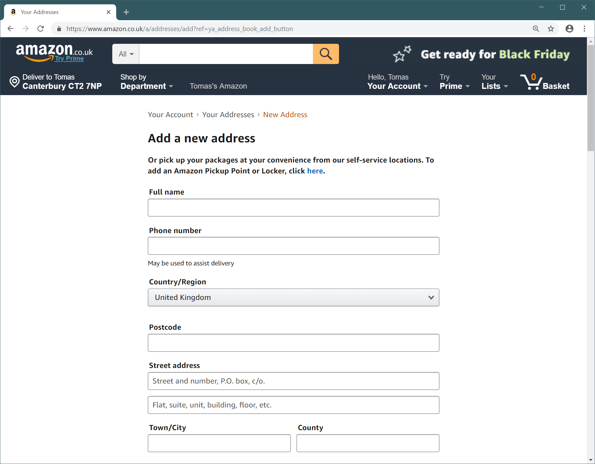Click the scrollbar up arrow
This screenshot has height=464, width=595.
point(591,41)
